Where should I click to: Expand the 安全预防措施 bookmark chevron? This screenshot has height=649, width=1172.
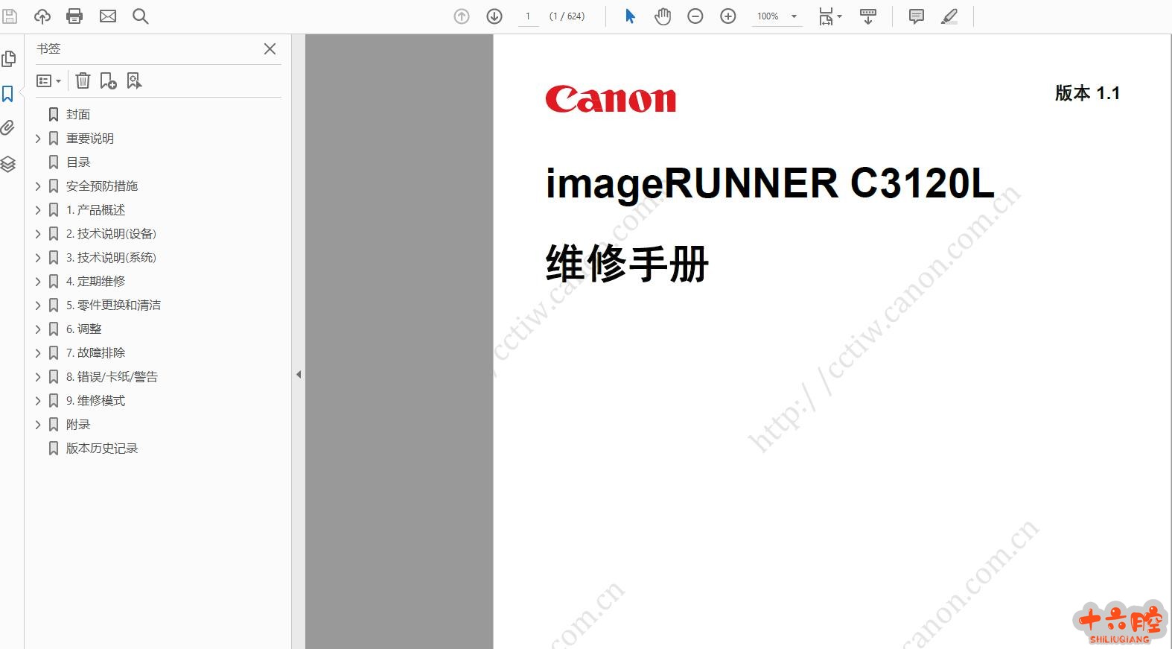pos(38,186)
